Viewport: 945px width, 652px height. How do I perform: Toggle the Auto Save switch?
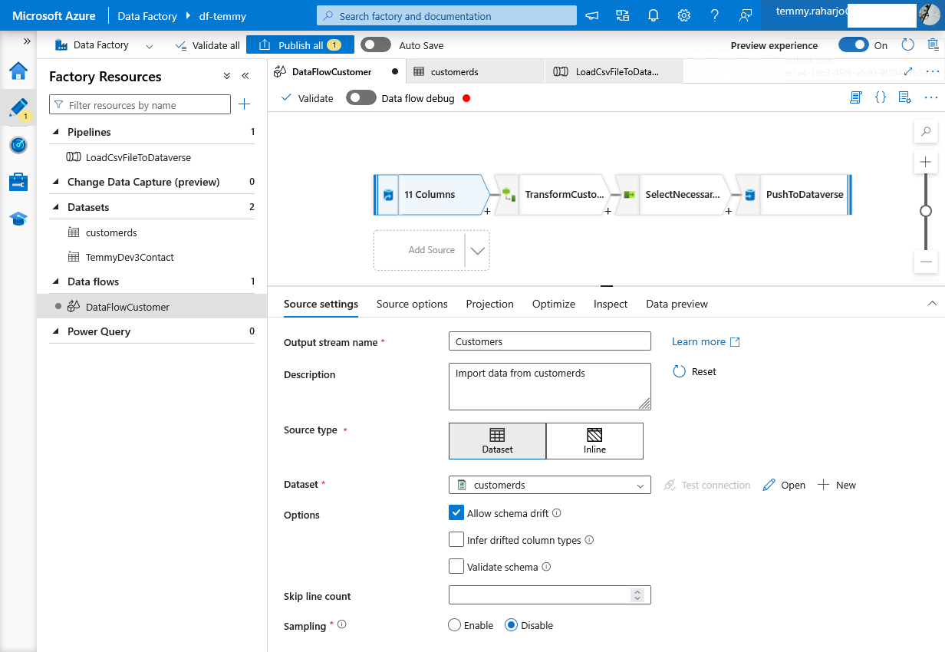(x=376, y=45)
